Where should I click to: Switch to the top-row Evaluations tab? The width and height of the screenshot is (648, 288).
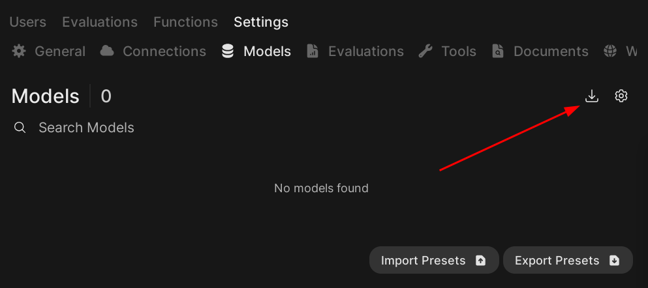tap(100, 22)
